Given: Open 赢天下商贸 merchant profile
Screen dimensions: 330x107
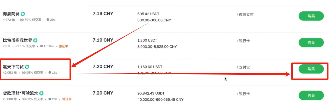Looking at the screenshot, I should click(x=13, y=67).
